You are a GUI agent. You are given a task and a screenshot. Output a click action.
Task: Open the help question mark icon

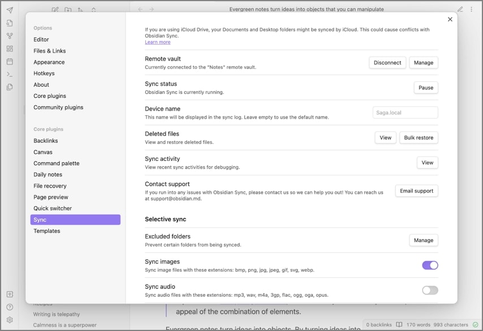point(10,307)
